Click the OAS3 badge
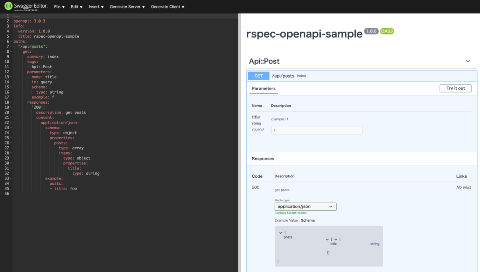Image resolution: width=480 pixels, height=272 pixels. tap(387, 31)
